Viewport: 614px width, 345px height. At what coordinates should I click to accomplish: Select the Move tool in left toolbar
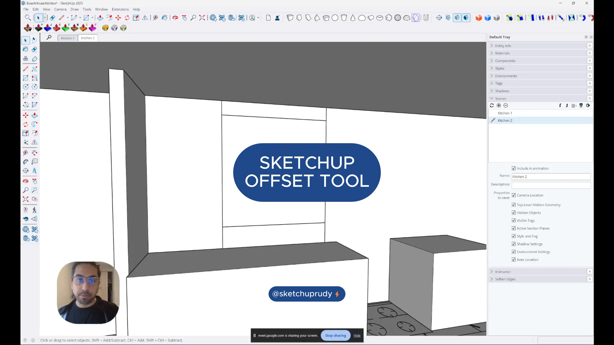pyautogui.click(x=26, y=115)
